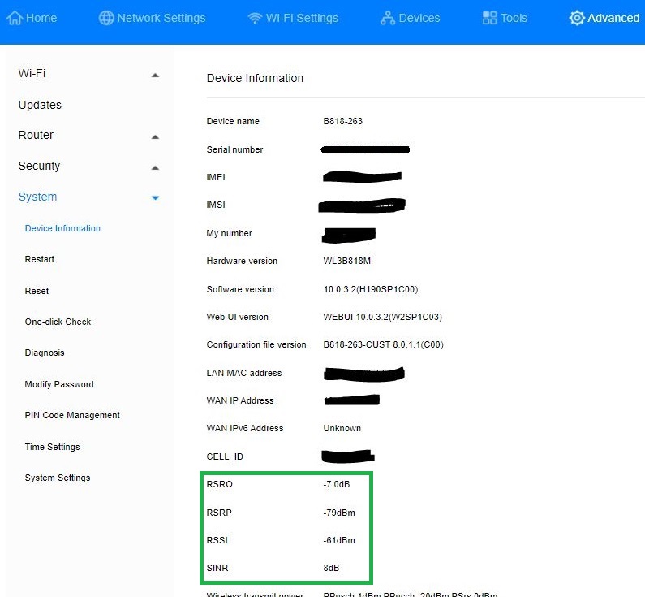
Task: Open the Router sidebar section
Action: click(36, 135)
